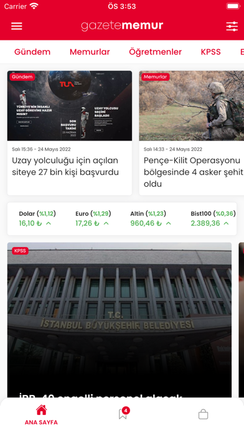Tap 'Salı 14:33 - 24 Mayıs 2022' date
This screenshot has width=244, height=433.
(x=173, y=149)
